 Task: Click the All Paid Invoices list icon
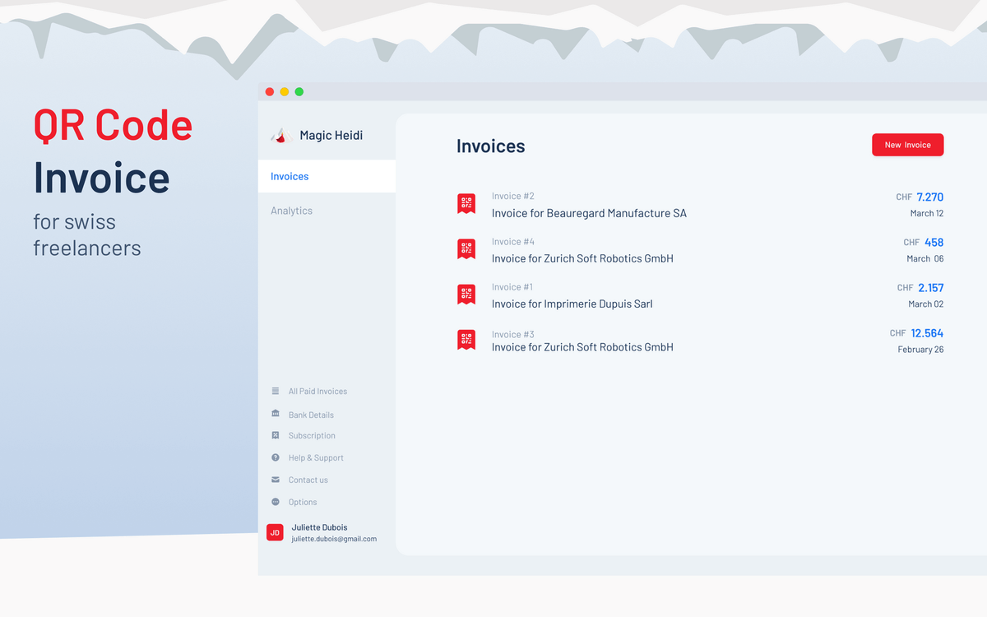pos(275,391)
